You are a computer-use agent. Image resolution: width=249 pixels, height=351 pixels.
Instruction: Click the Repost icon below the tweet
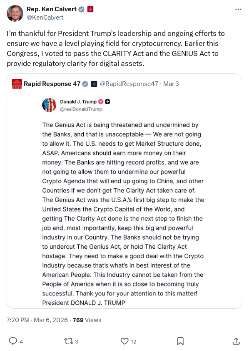68,341
